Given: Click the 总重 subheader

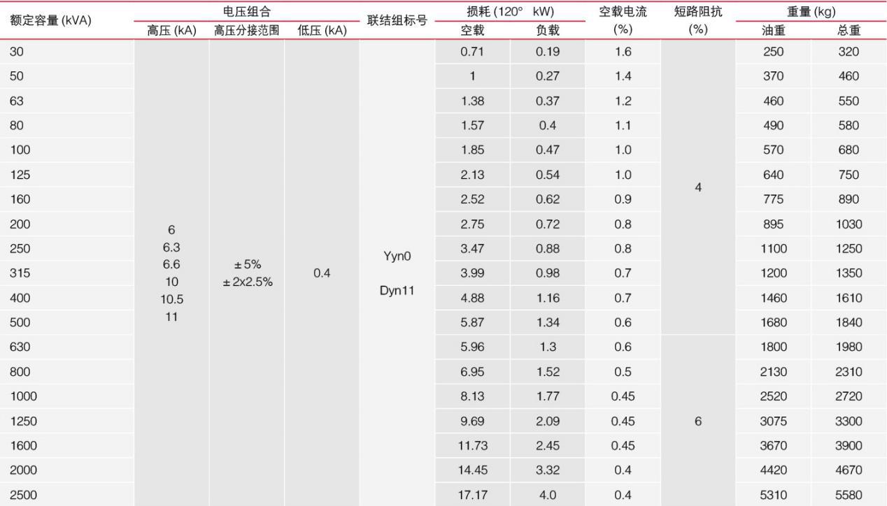Looking at the screenshot, I should [x=849, y=30].
